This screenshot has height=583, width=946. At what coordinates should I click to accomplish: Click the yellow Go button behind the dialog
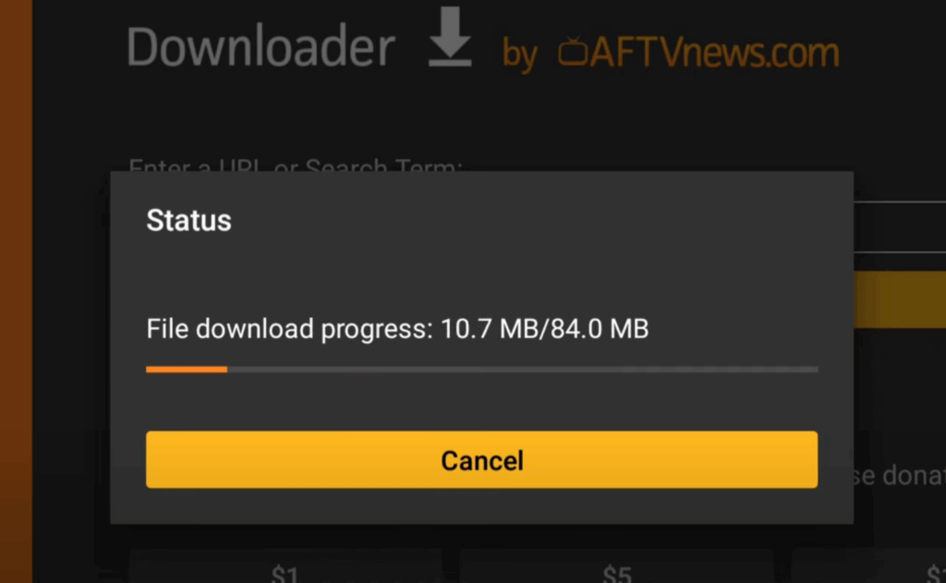pos(900,299)
